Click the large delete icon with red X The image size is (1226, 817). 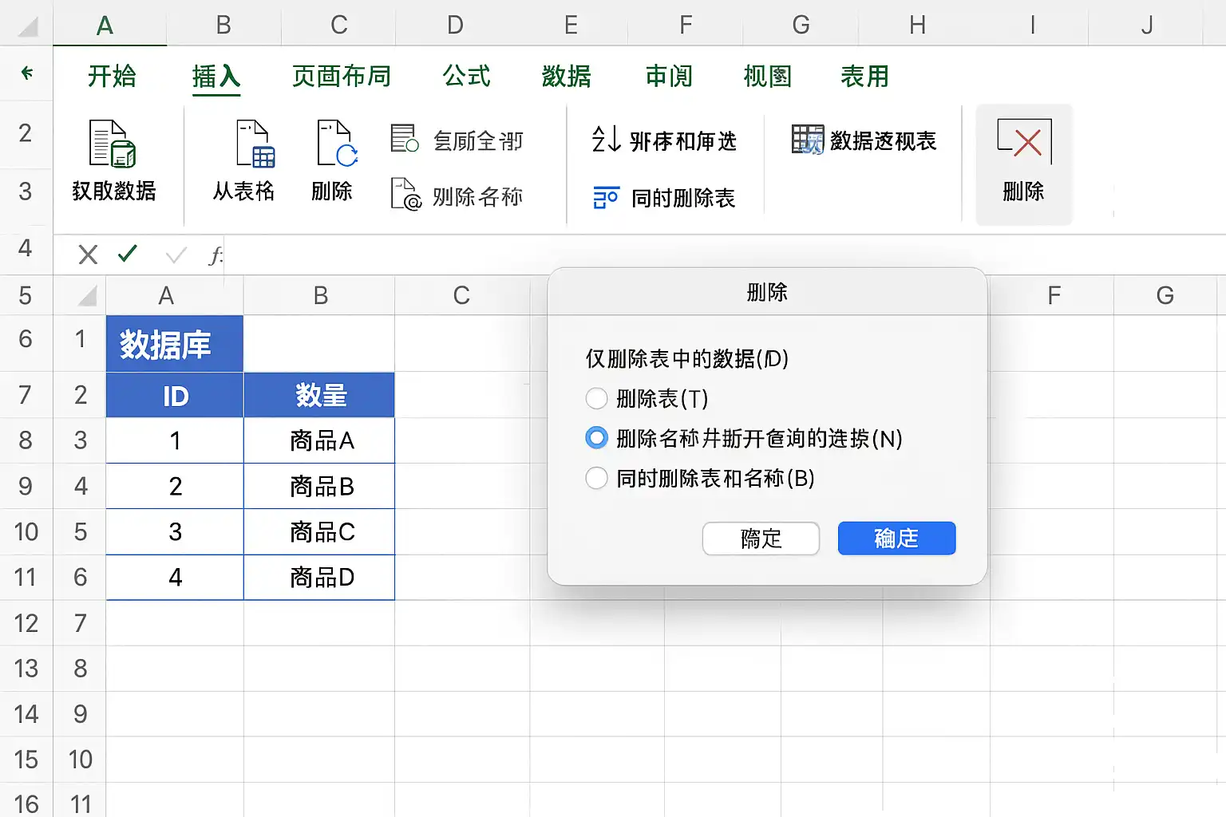[x=1024, y=141]
